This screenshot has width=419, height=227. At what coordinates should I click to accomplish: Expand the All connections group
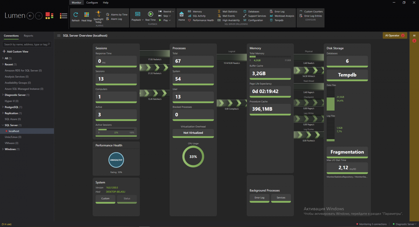[3, 58]
